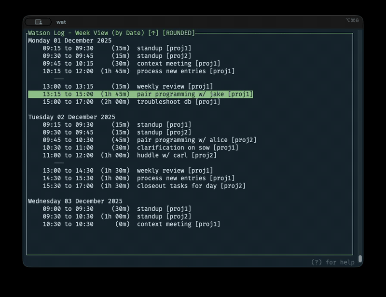This screenshot has height=297, width=386.
Task: Select the 'wat' tab title
Action: pyautogui.click(x=61, y=22)
